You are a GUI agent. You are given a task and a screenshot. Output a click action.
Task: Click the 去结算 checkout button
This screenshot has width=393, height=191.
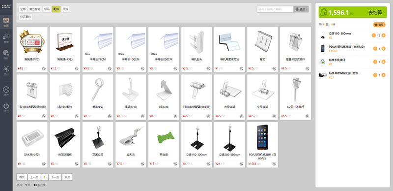click(x=352, y=12)
